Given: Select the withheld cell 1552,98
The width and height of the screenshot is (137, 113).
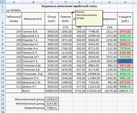Looking at the screenshot, I should (109, 61).
